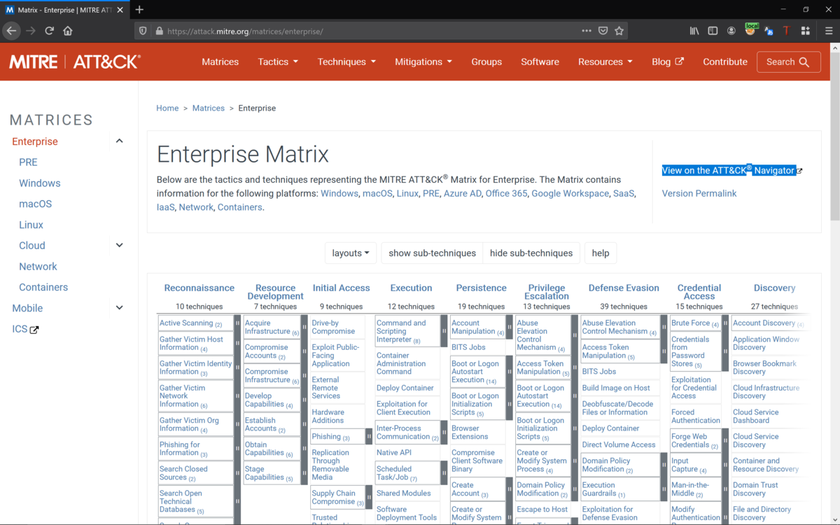
Task: Click the Home breadcrumb link
Action: pyautogui.click(x=167, y=108)
